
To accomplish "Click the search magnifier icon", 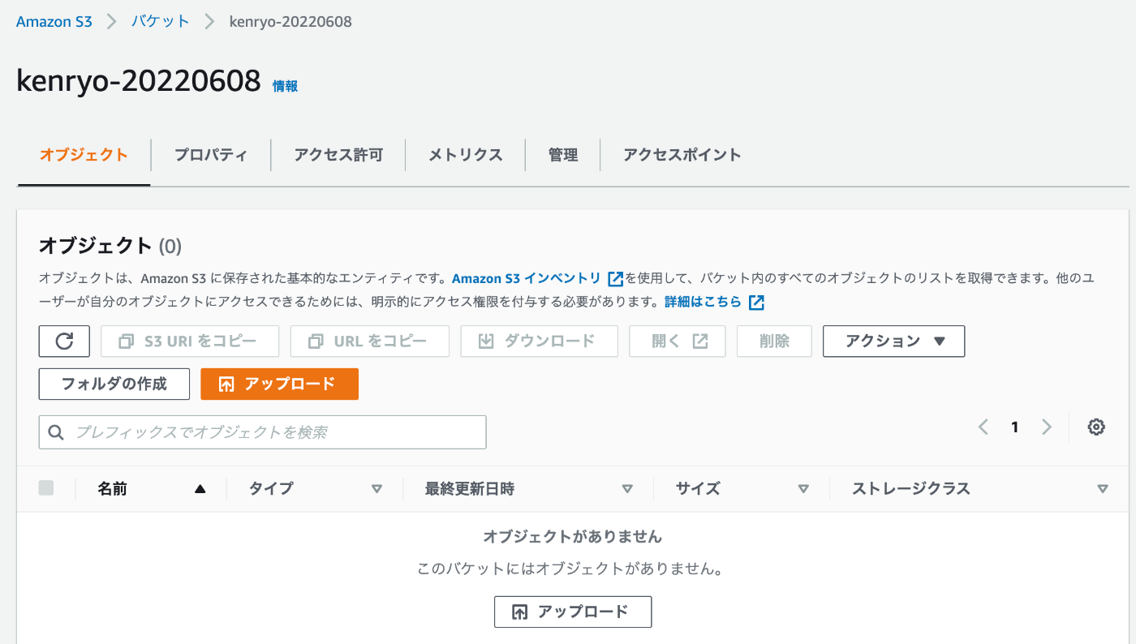I will pos(57,432).
